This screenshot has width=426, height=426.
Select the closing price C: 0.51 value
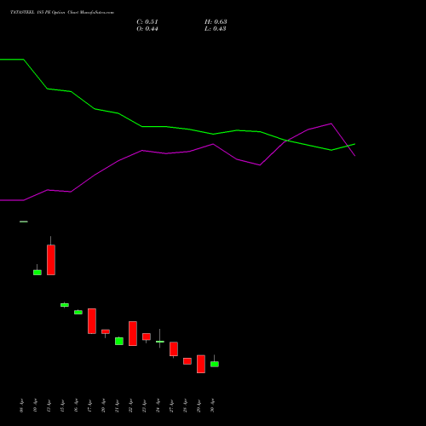tap(147, 22)
